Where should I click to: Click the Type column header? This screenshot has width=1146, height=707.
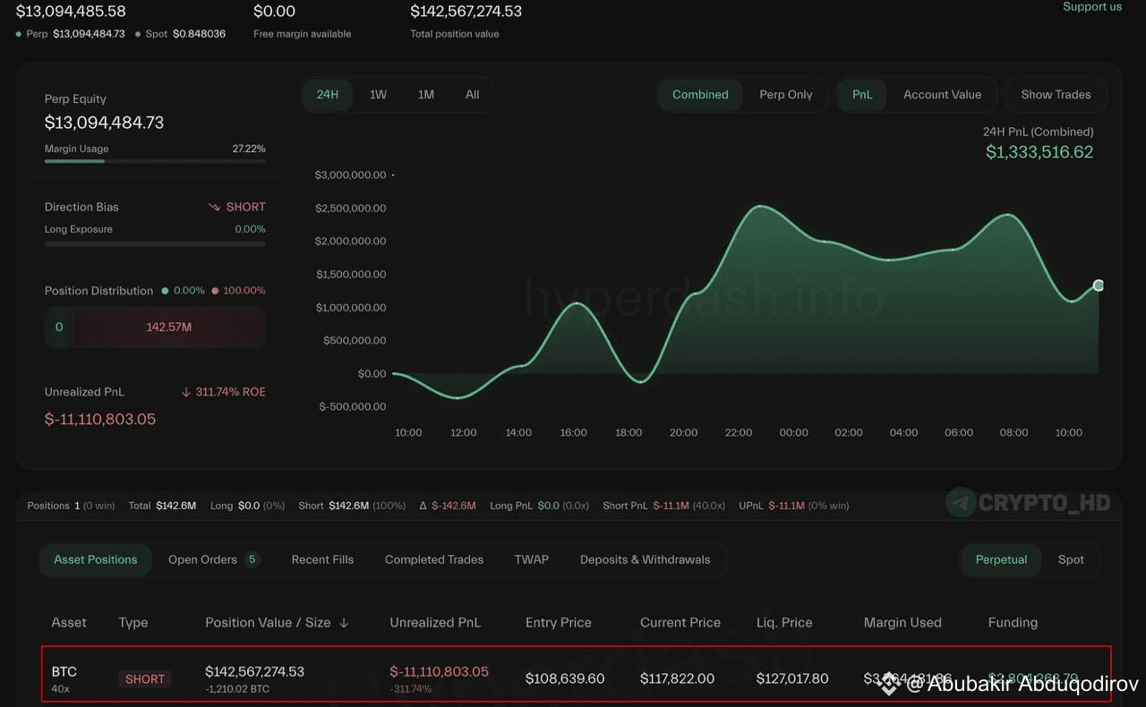[x=133, y=623]
